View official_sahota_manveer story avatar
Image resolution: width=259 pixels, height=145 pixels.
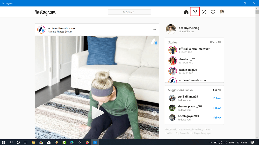[x=172, y=50]
